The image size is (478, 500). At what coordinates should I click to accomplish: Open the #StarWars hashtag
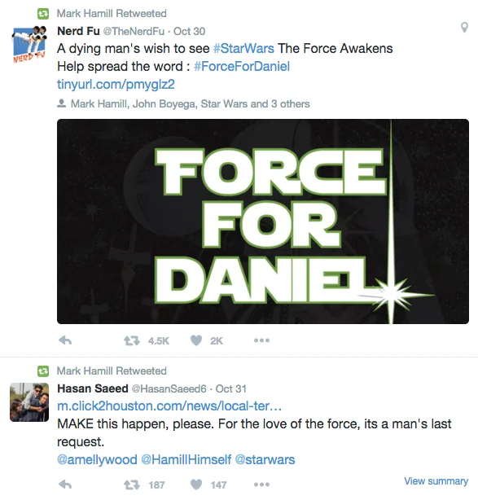pyautogui.click(x=243, y=49)
